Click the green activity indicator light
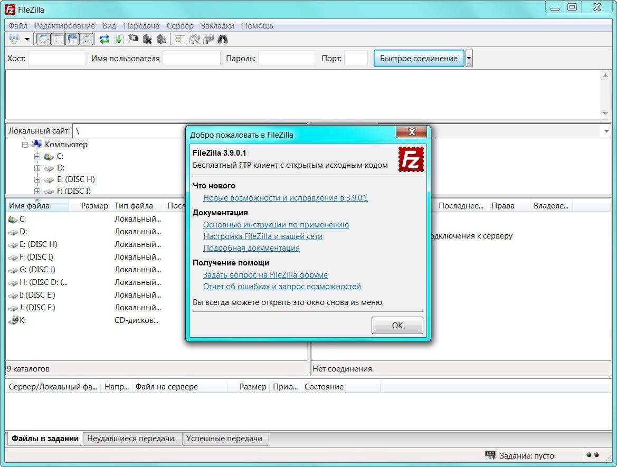Viewport: 617px width, 467px height. click(x=589, y=455)
